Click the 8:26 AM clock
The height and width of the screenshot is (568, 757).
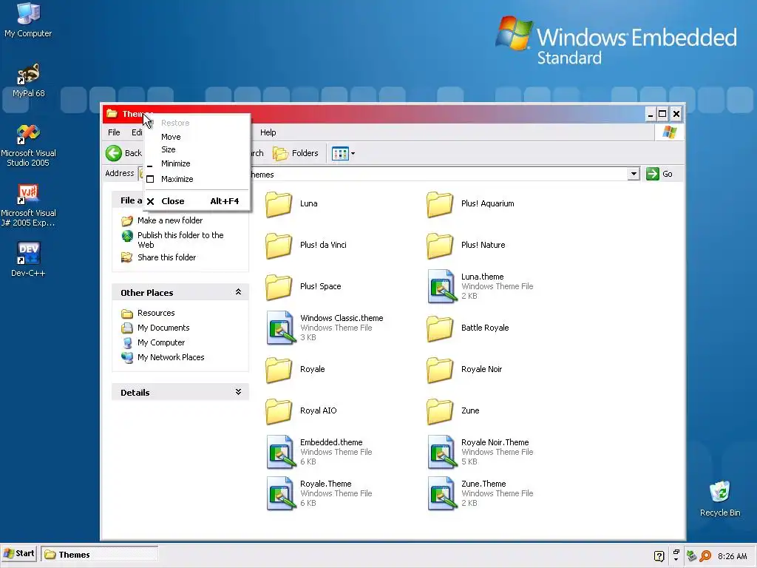click(x=732, y=556)
